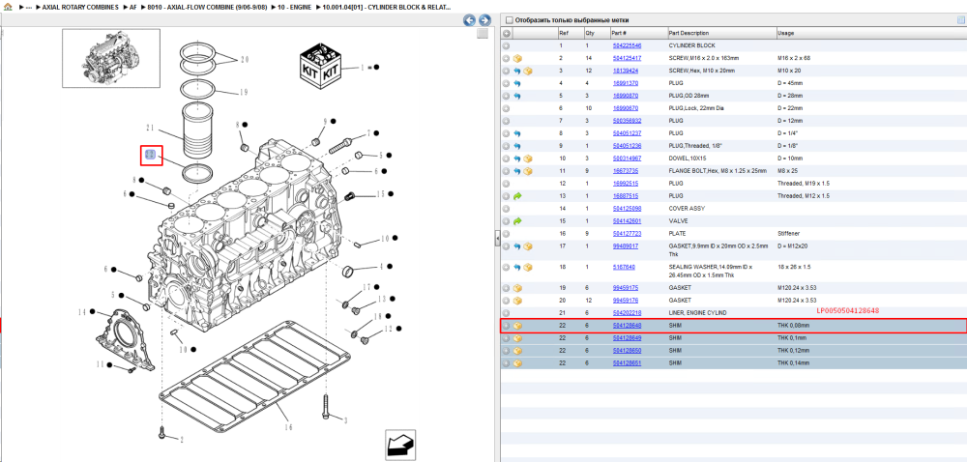
Task: Go to previous diagram with left arrow
Action: click(x=470, y=20)
